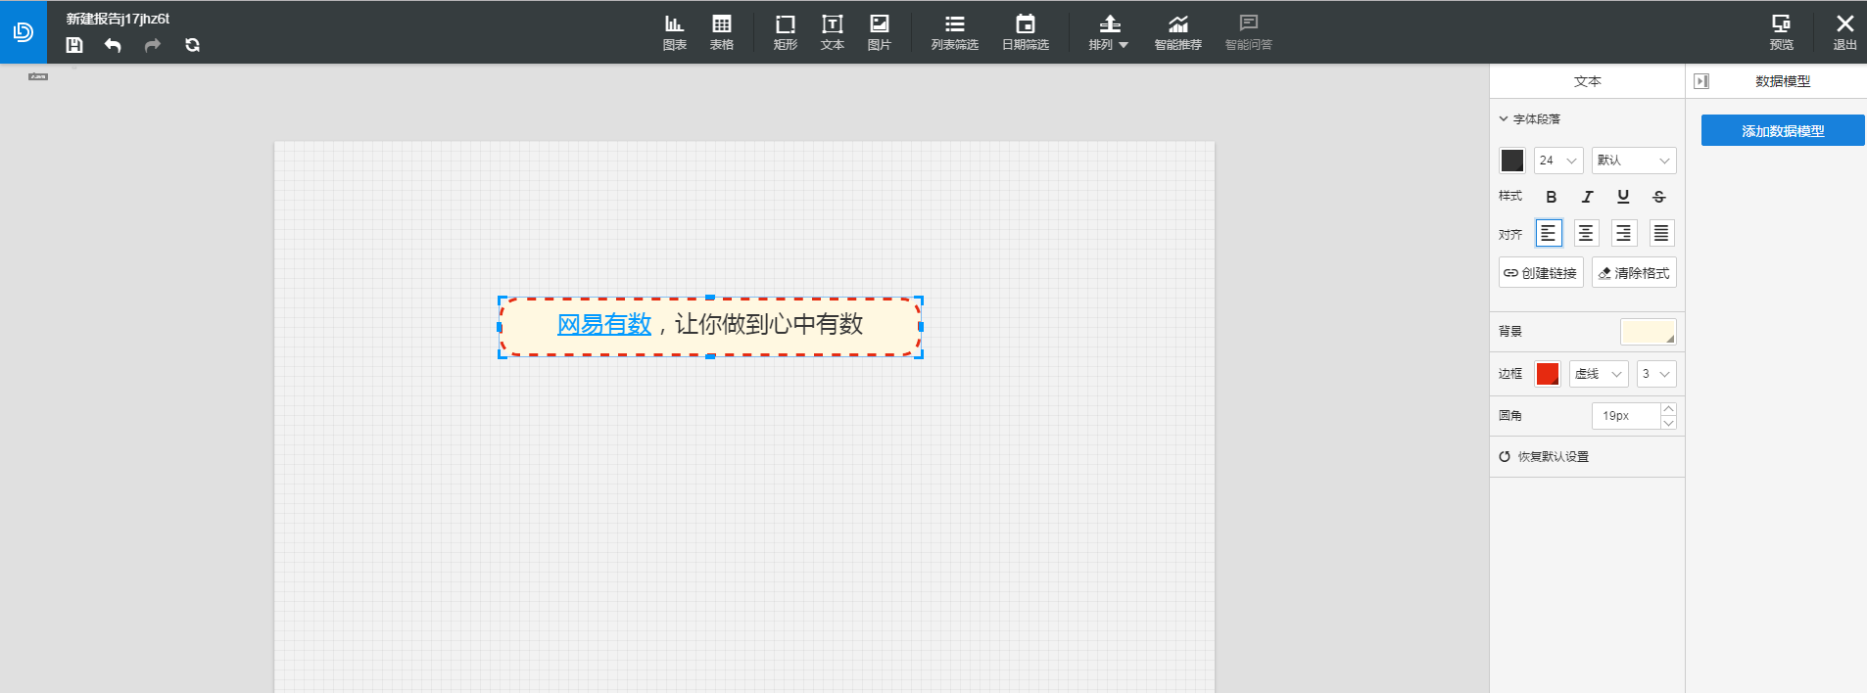Toggle bold style
This screenshot has height=693, width=1867.
point(1551,197)
